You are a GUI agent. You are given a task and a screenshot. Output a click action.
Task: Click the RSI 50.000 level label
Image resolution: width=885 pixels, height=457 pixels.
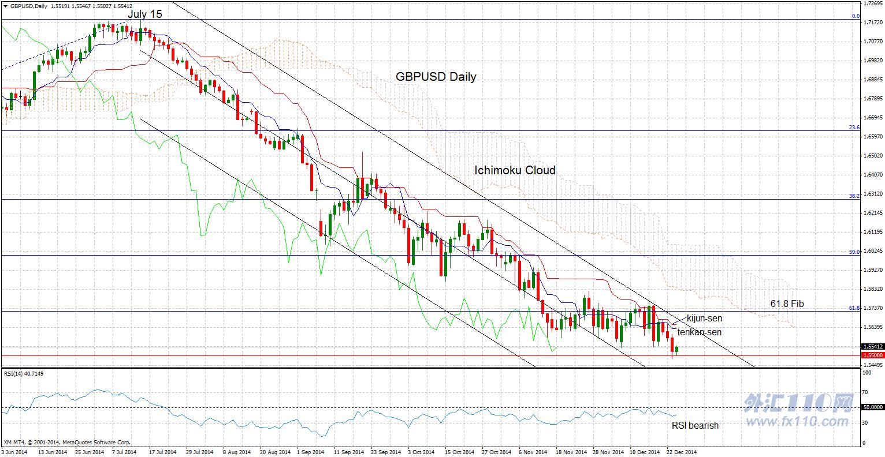pos(872,407)
